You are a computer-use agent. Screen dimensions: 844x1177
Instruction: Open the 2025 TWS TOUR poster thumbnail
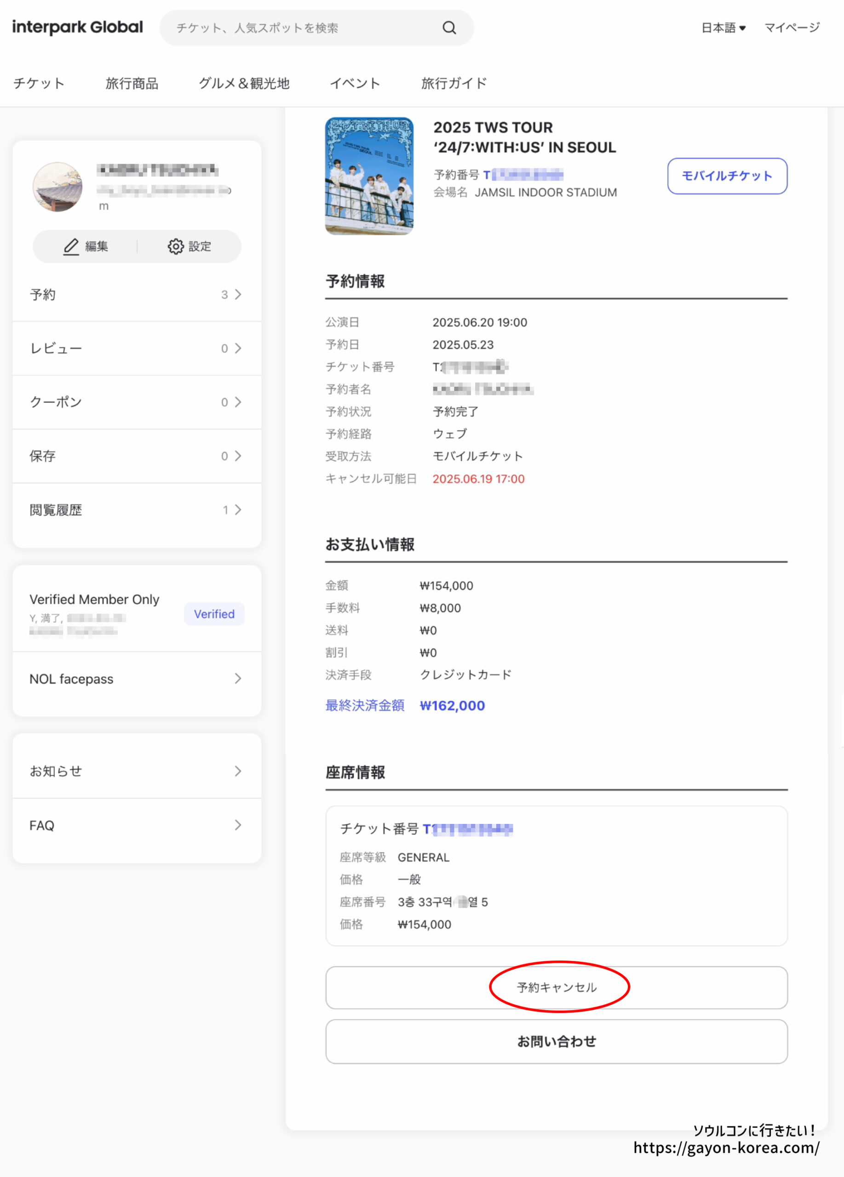click(369, 176)
